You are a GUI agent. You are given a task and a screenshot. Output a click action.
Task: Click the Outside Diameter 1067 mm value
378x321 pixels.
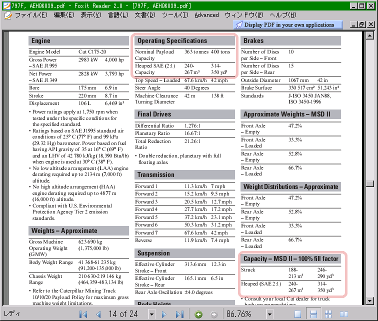(x=298, y=80)
